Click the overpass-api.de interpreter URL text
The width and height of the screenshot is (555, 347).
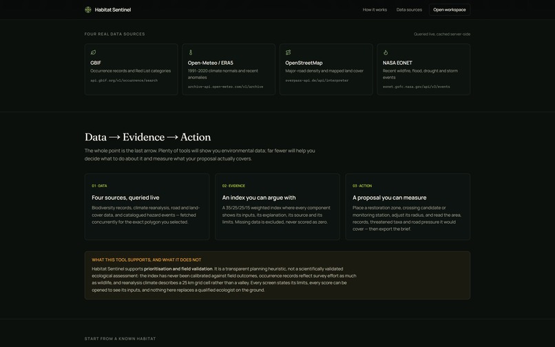click(x=317, y=81)
